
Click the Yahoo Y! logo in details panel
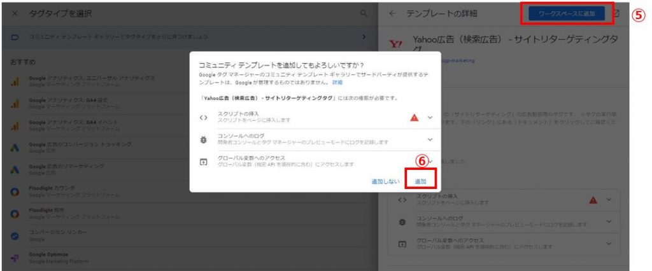coord(394,44)
